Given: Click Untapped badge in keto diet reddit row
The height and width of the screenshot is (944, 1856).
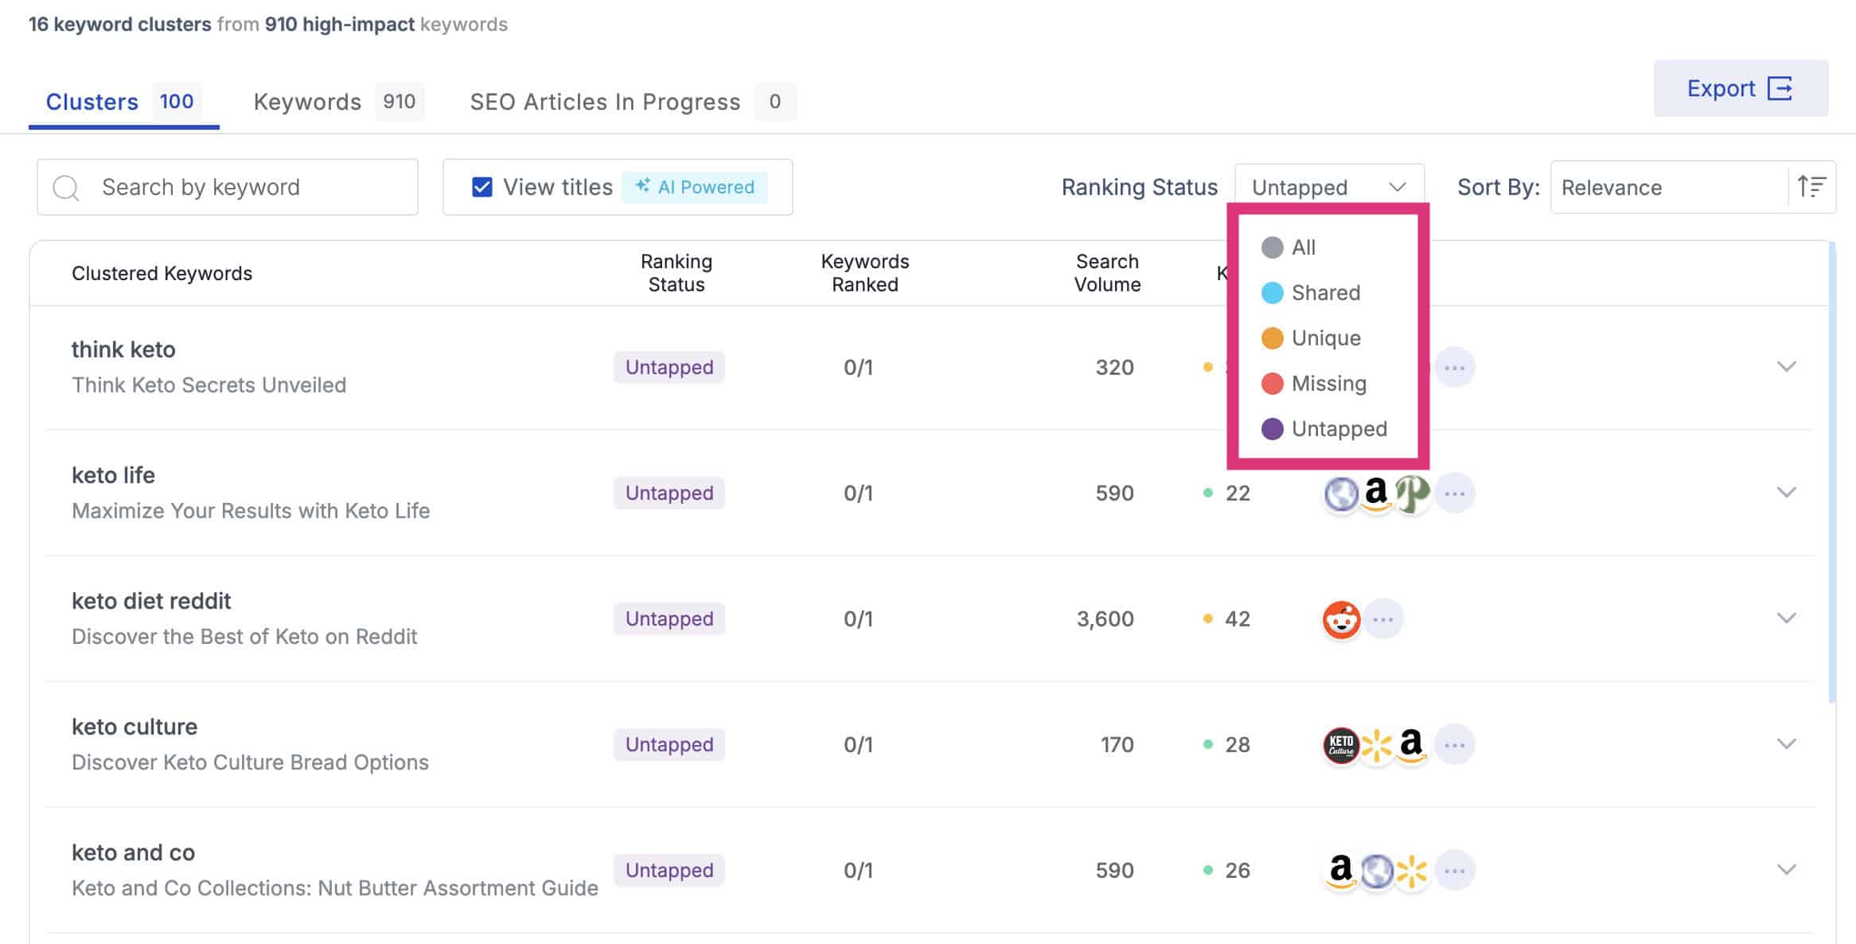Looking at the screenshot, I should click(x=669, y=619).
